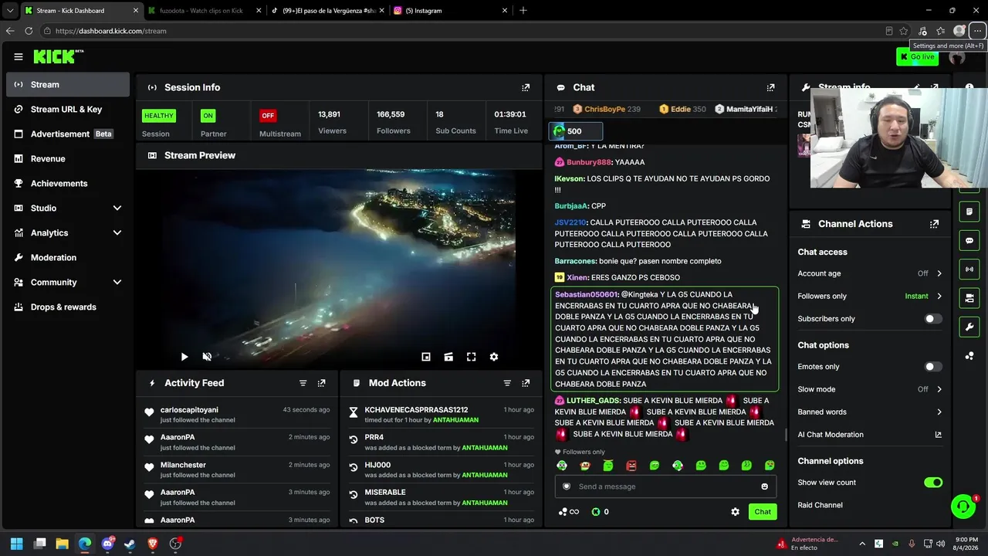Screen dimensions: 988x556
Task: Click the green Kicks balance icon
Action: pos(596,512)
